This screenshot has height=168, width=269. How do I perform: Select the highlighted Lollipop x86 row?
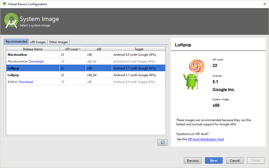tap(86, 68)
